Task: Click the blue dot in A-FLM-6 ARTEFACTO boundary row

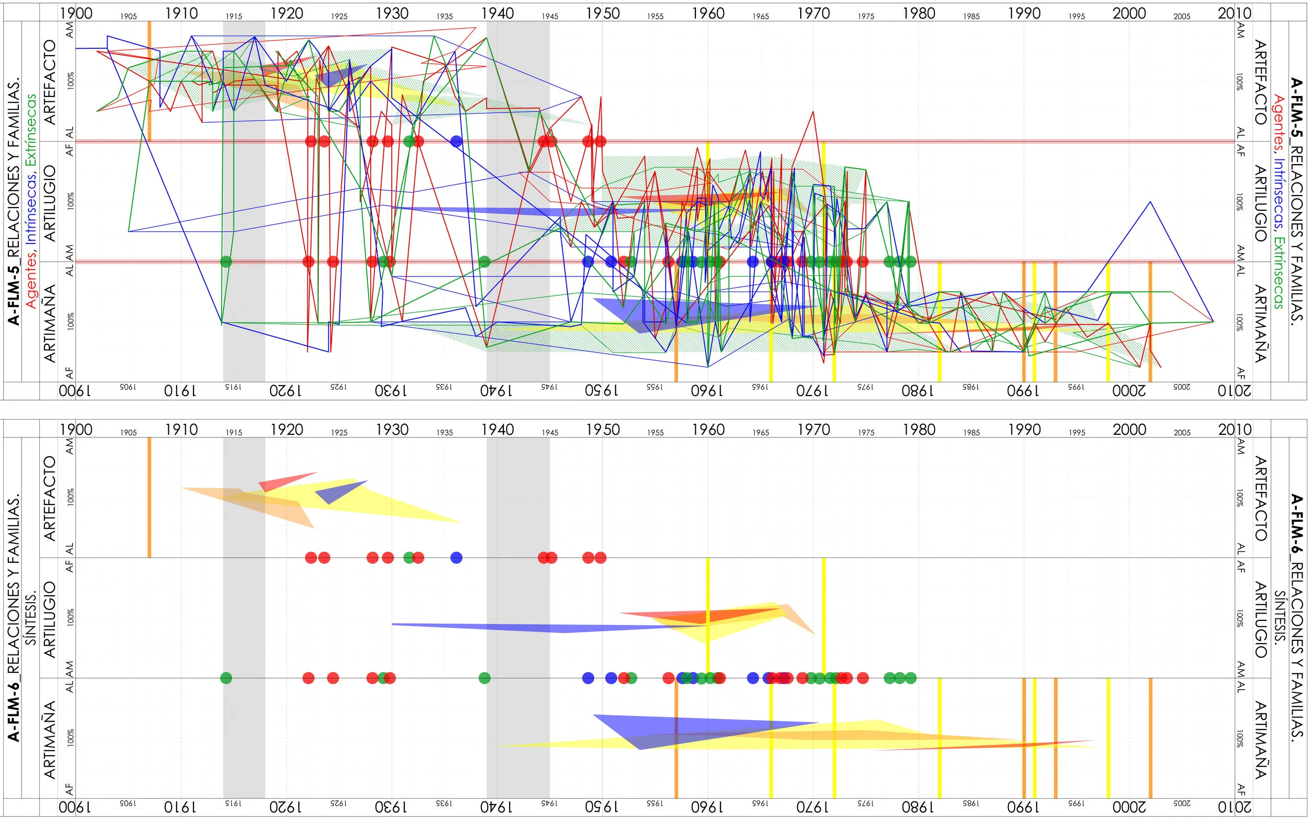Action: point(456,557)
